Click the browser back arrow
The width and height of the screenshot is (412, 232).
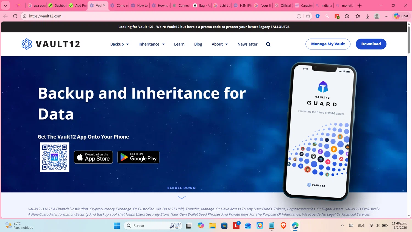pyautogui.click(x=5, y=16)
